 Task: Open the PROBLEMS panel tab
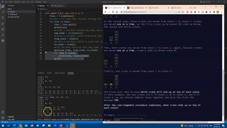click(x=41, y=73)
